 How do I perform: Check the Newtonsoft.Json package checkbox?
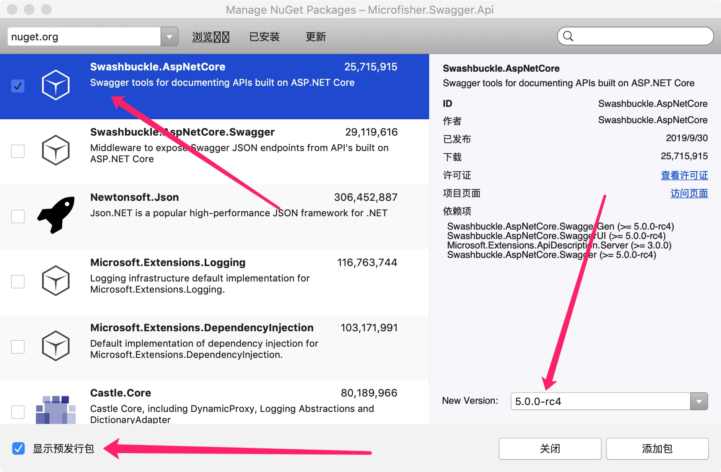pos(18,216)
